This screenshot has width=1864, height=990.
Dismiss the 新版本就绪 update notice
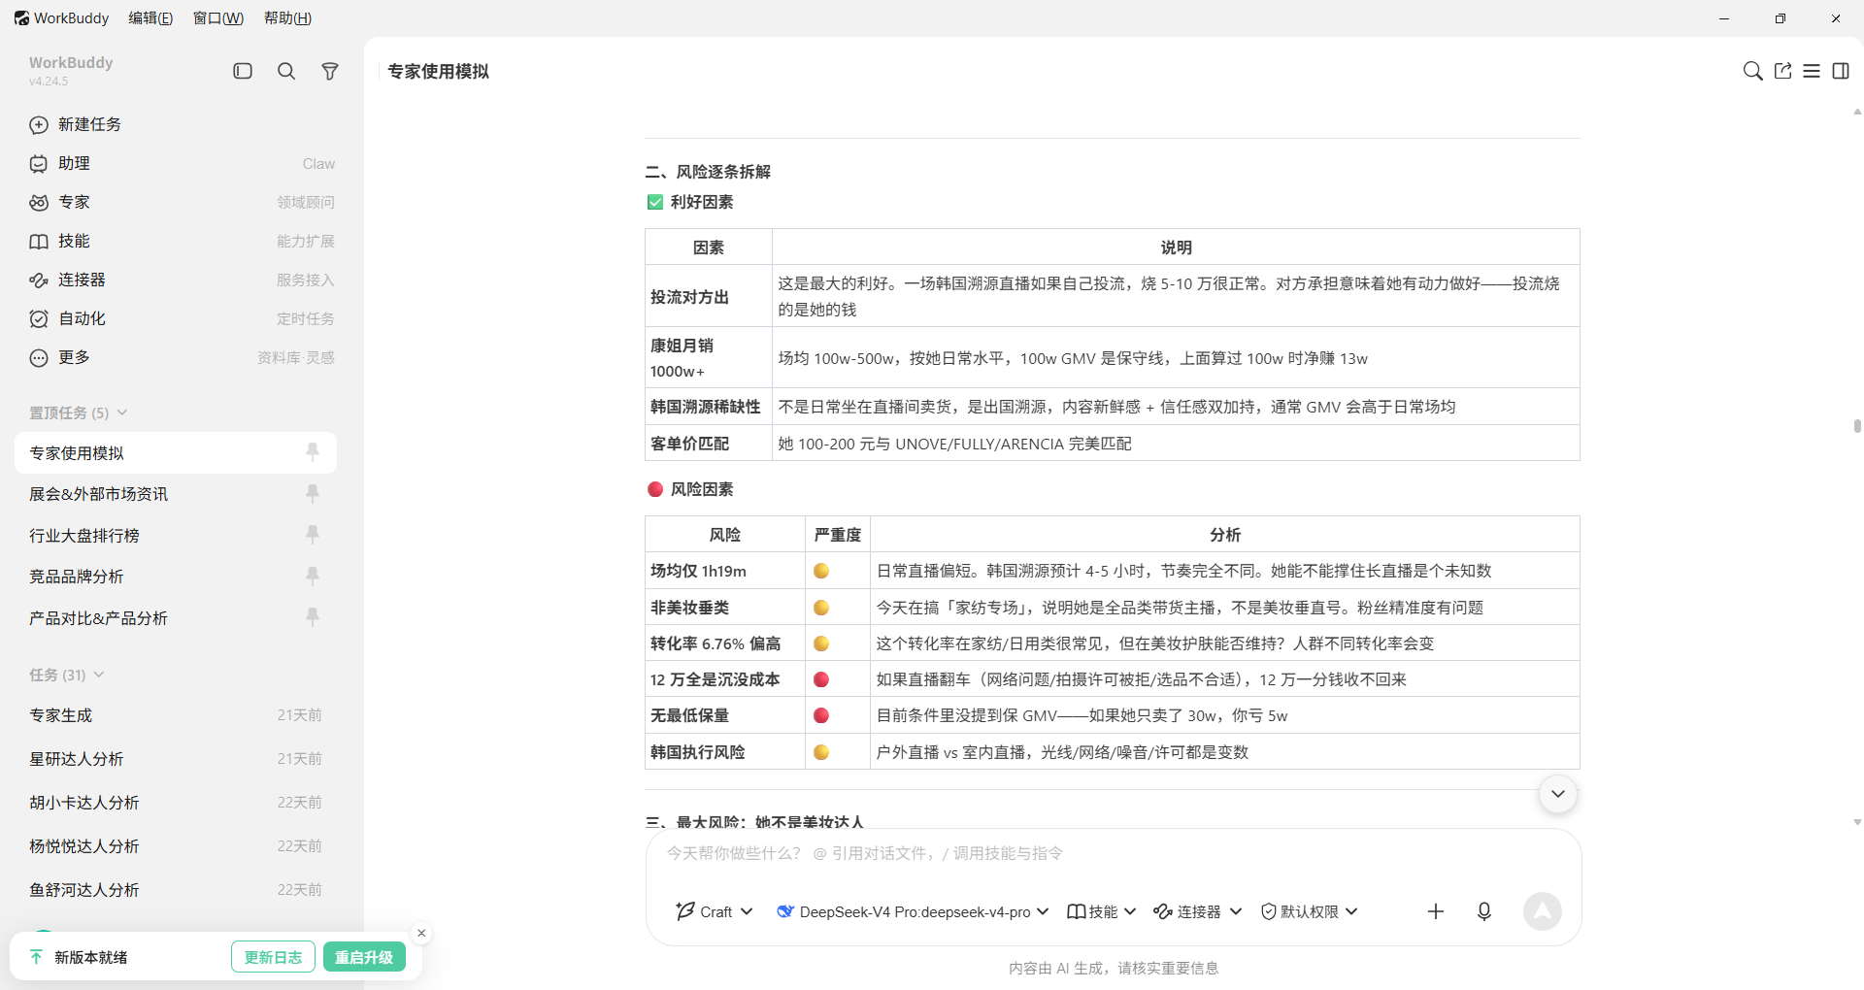click(421, 934)
